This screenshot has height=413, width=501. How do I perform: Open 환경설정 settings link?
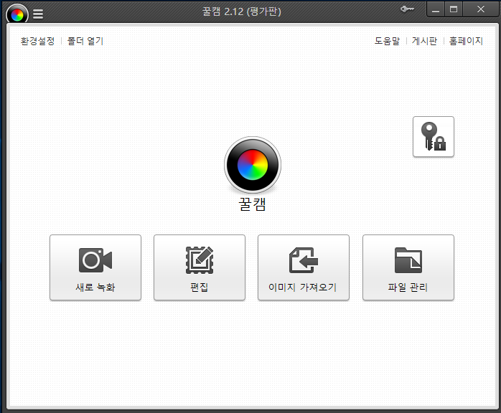(38, 41)
